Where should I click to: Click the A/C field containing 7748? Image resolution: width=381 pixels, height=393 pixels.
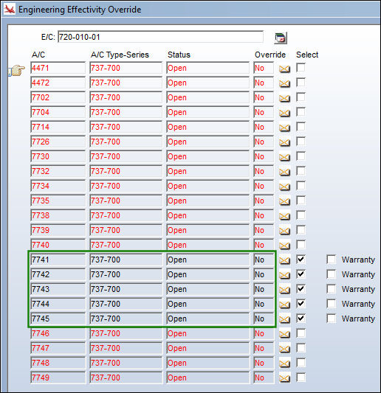point(58,363)
